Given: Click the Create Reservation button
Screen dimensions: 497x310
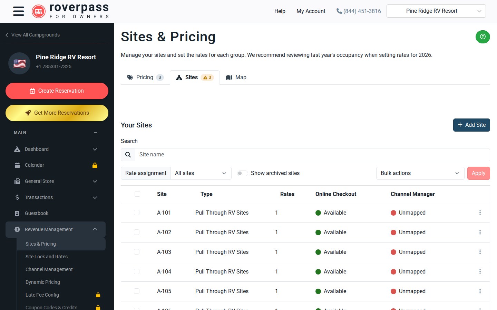Looking at the screenshot, I should [57, 91].
